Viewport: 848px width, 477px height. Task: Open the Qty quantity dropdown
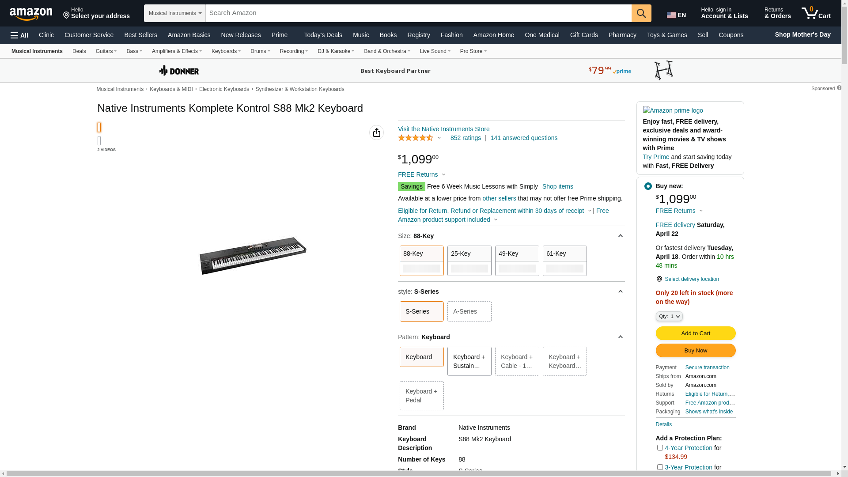[x=669, y=316]
